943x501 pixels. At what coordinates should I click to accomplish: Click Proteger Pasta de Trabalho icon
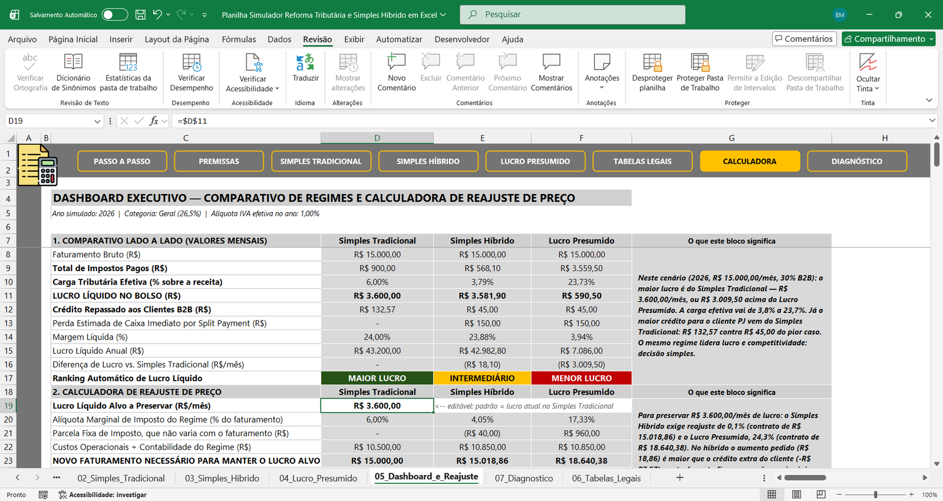pos(700,62)
